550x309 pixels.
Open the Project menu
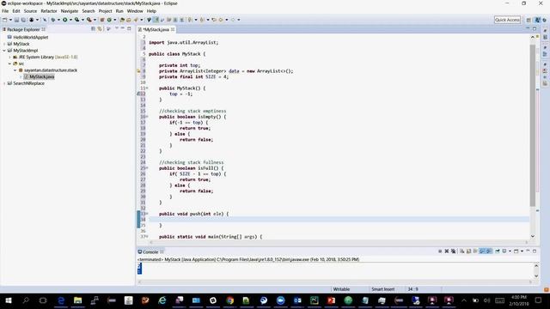click(105, 11)
